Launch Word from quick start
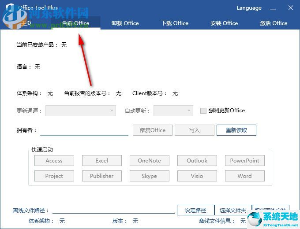The width and height of the screenshot is (300, 229). [x=245, y=176]
